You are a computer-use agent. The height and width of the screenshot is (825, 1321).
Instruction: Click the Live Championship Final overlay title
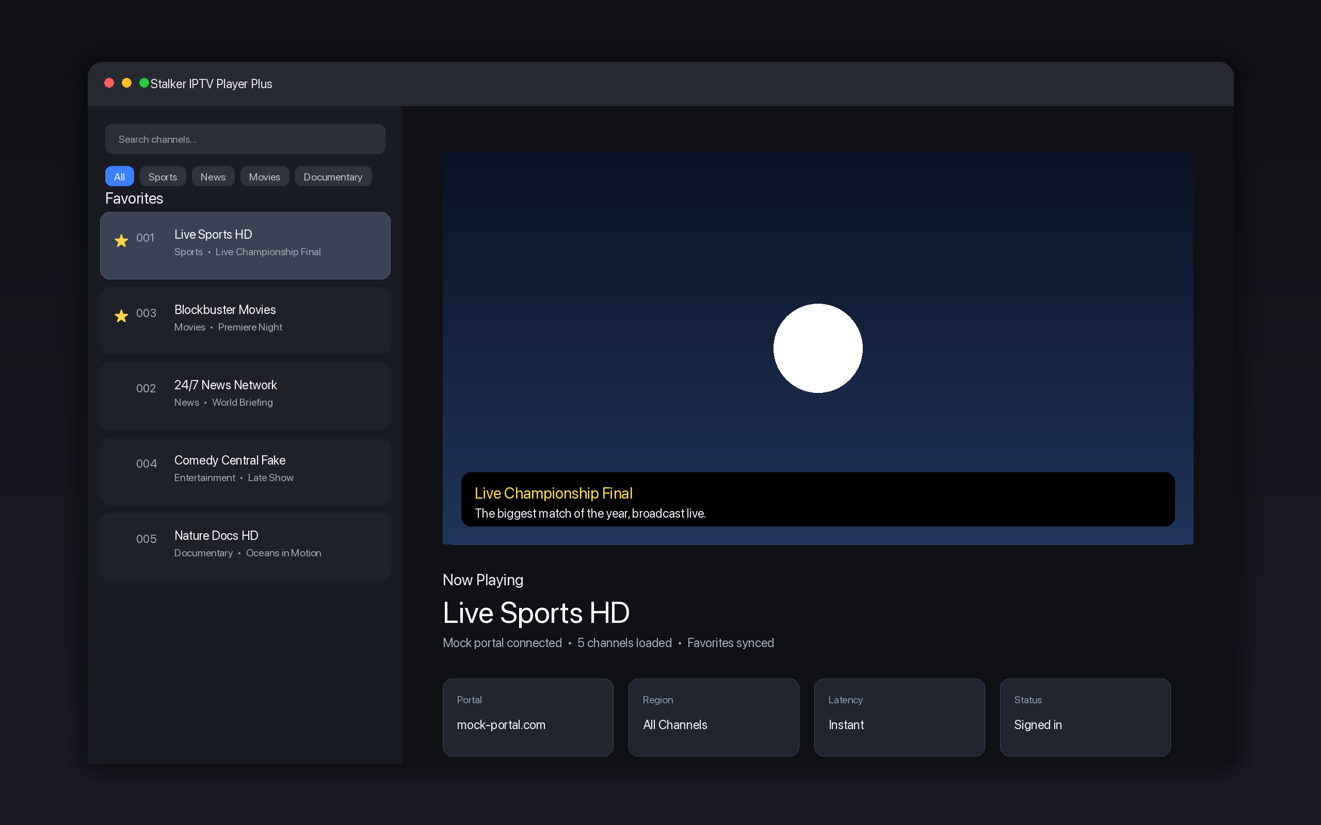pos(554,493)
